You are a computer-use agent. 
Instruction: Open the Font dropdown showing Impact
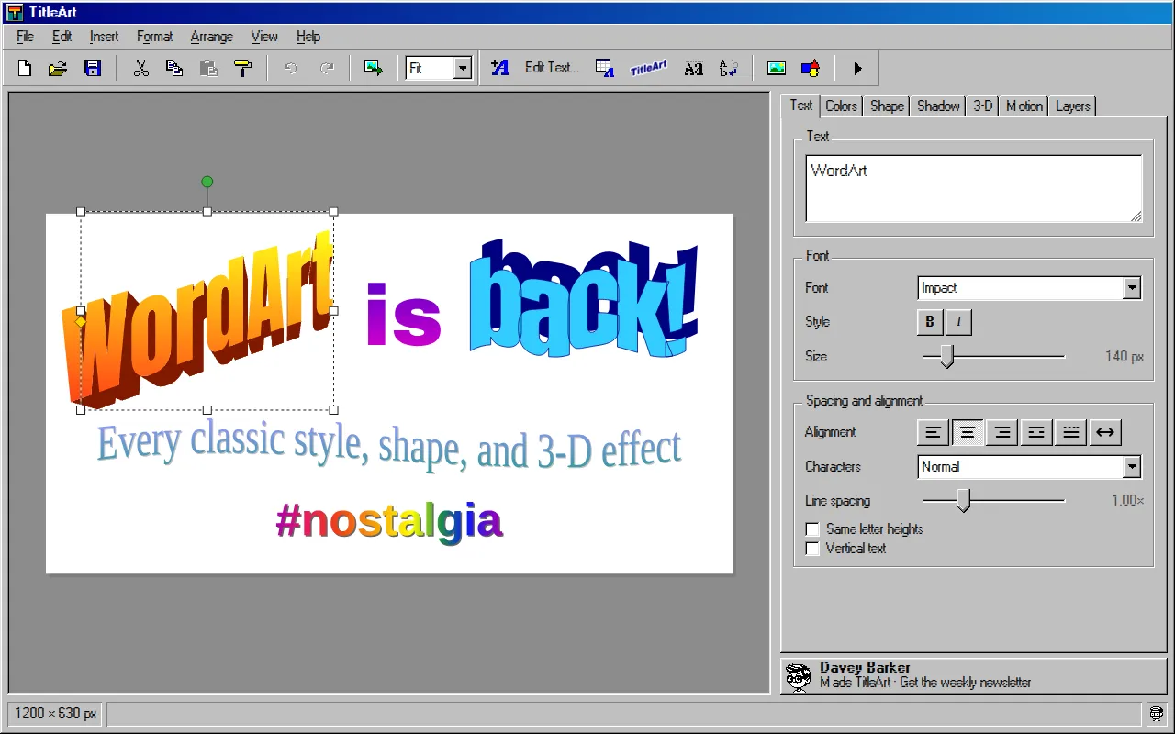coord(1029,288)
